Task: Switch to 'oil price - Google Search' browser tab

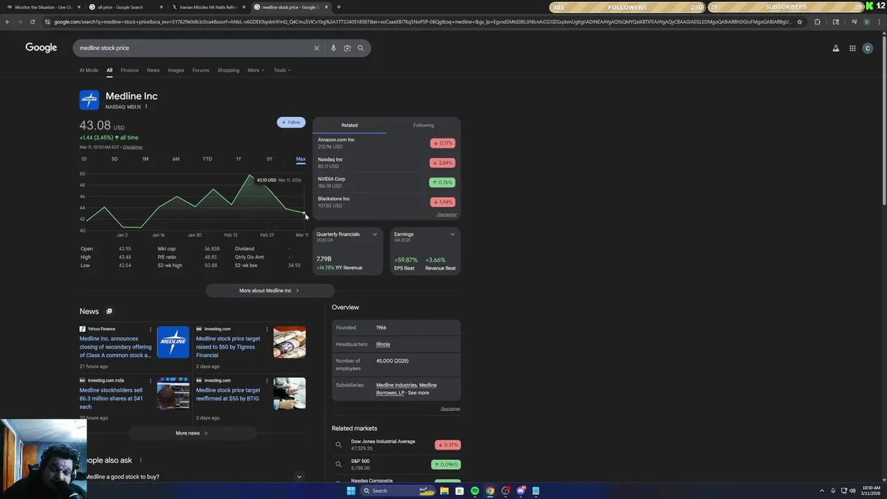Action: click(126, 7)
